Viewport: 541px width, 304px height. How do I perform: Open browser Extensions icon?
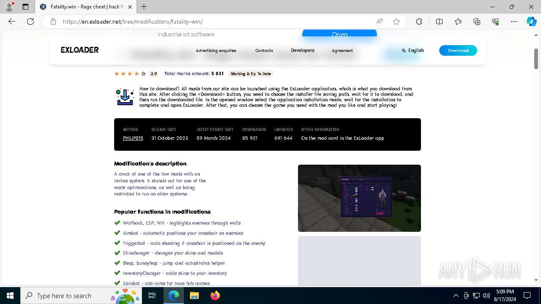(419, 22)
